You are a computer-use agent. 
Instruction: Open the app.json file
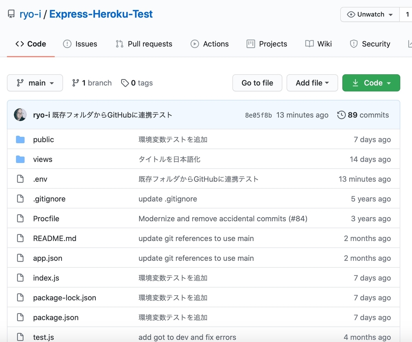pos(48,258)
